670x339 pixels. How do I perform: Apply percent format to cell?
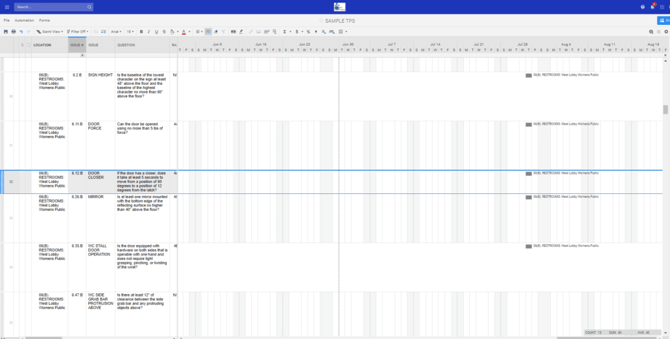click(x=308, y=31)
